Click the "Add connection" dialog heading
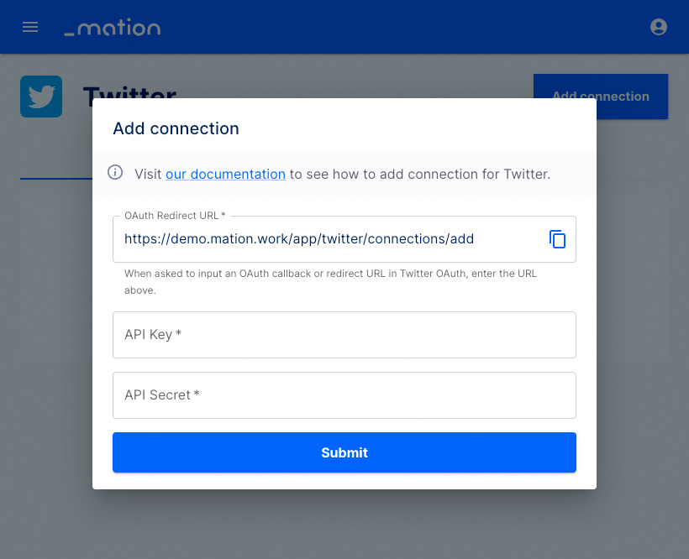This screenshot has height=559, width=689. coord(176,128)
